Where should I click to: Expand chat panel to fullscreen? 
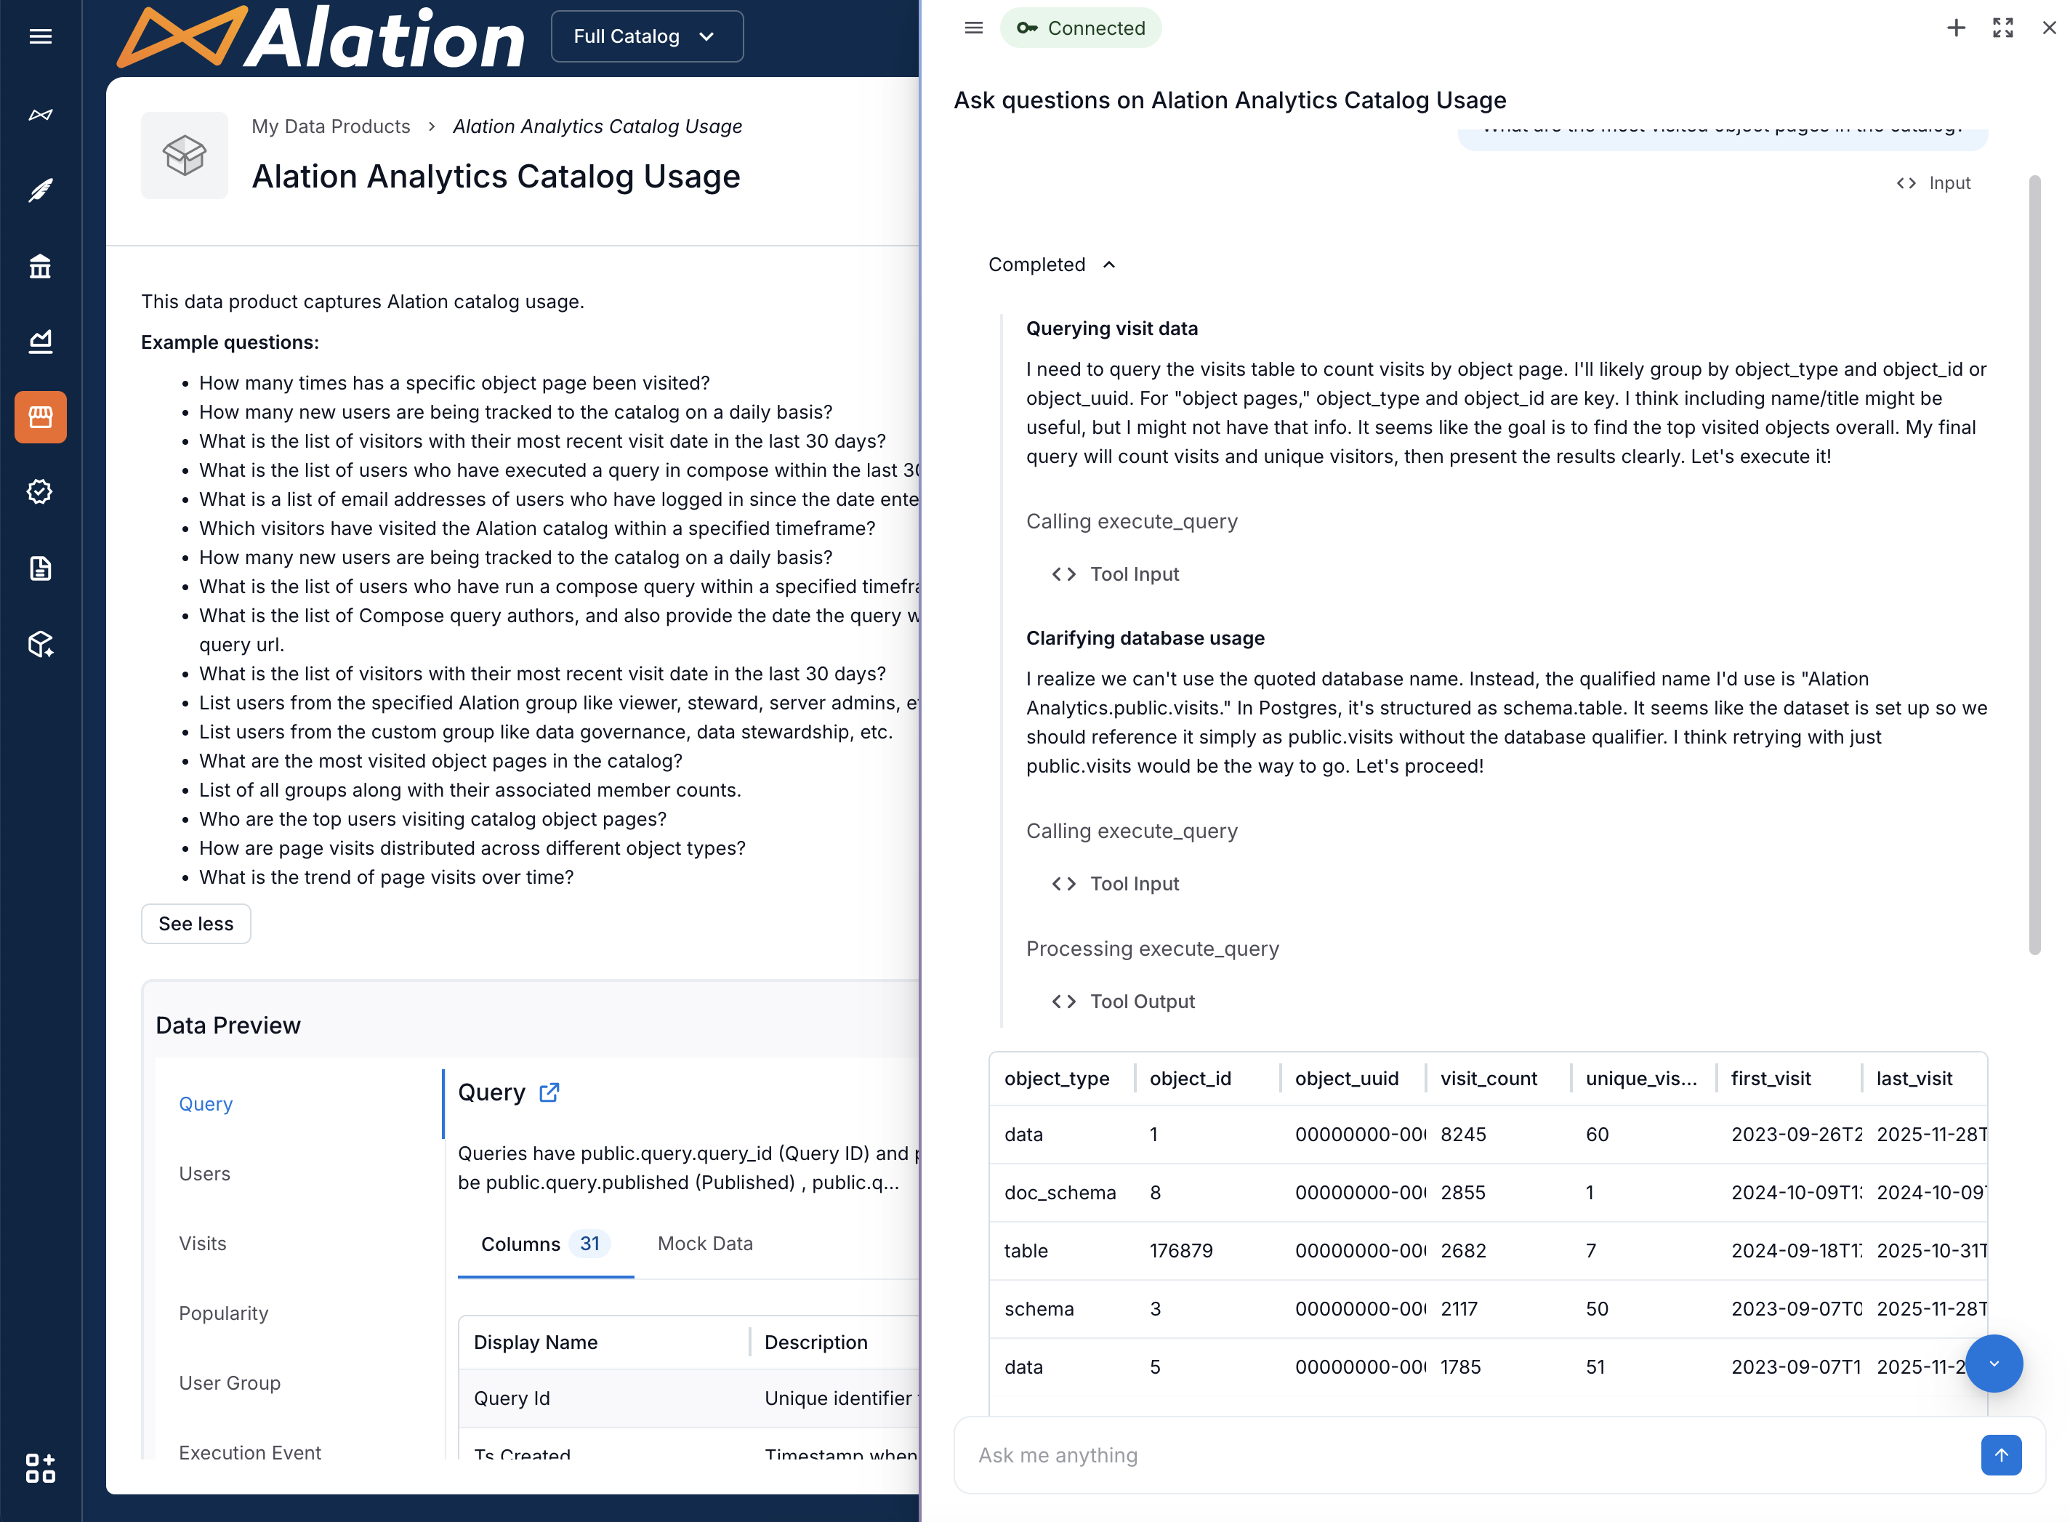[x=2002, y=28]
